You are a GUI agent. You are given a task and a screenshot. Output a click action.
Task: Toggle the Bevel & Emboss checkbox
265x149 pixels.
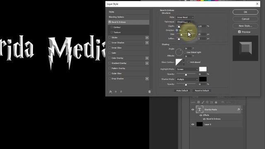pyautogui.click(x=110, y=22)
